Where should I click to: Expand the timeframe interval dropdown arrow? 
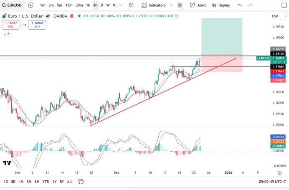(120, 5)
